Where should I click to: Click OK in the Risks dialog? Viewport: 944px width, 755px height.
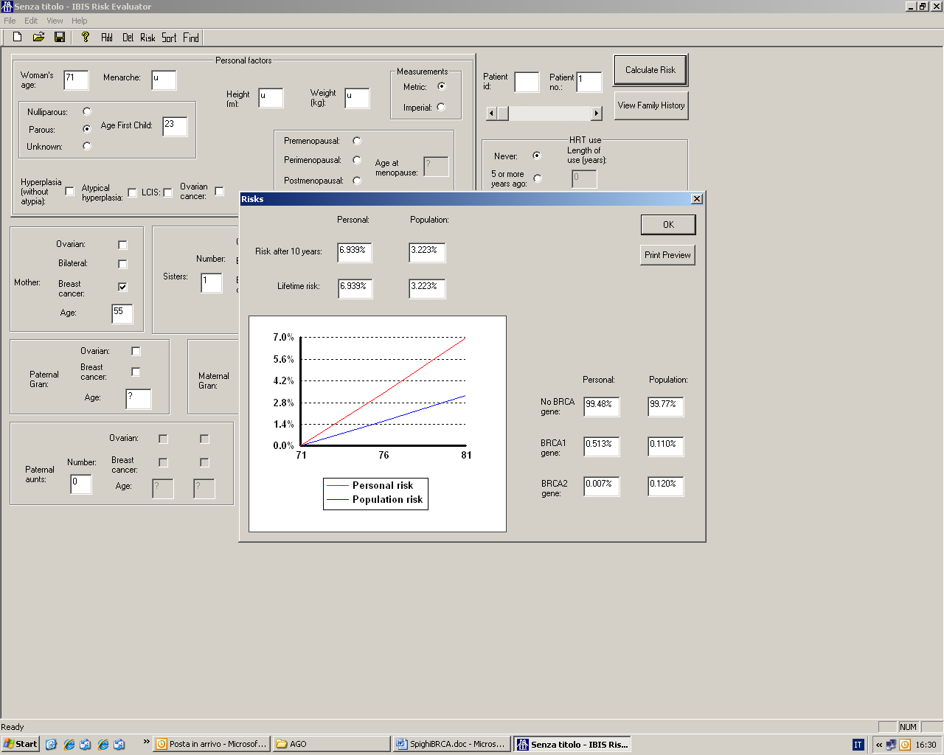point(668,225)
